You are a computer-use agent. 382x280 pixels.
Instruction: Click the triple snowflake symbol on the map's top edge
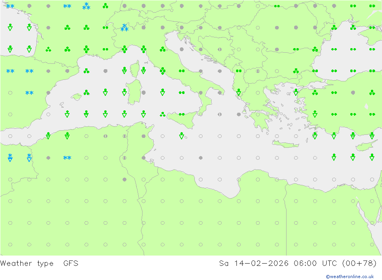point(86,6)
